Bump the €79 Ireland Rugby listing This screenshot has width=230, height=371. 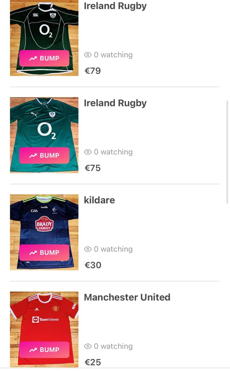pyautogui.click(x=44, y=58)
